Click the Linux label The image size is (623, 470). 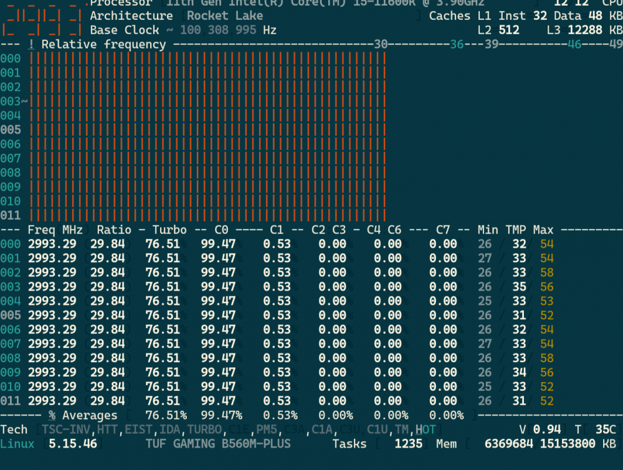17,444
